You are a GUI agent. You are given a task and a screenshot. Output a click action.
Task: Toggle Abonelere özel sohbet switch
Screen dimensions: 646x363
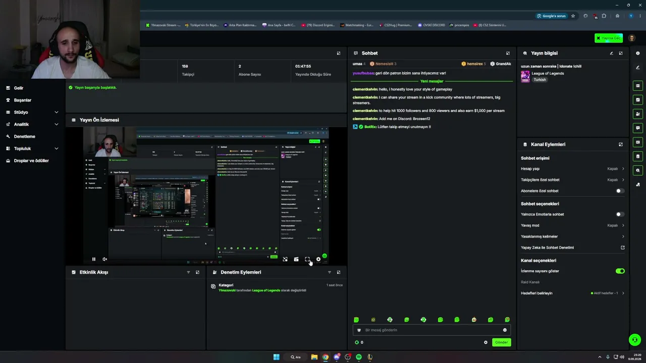click(620, 191)
